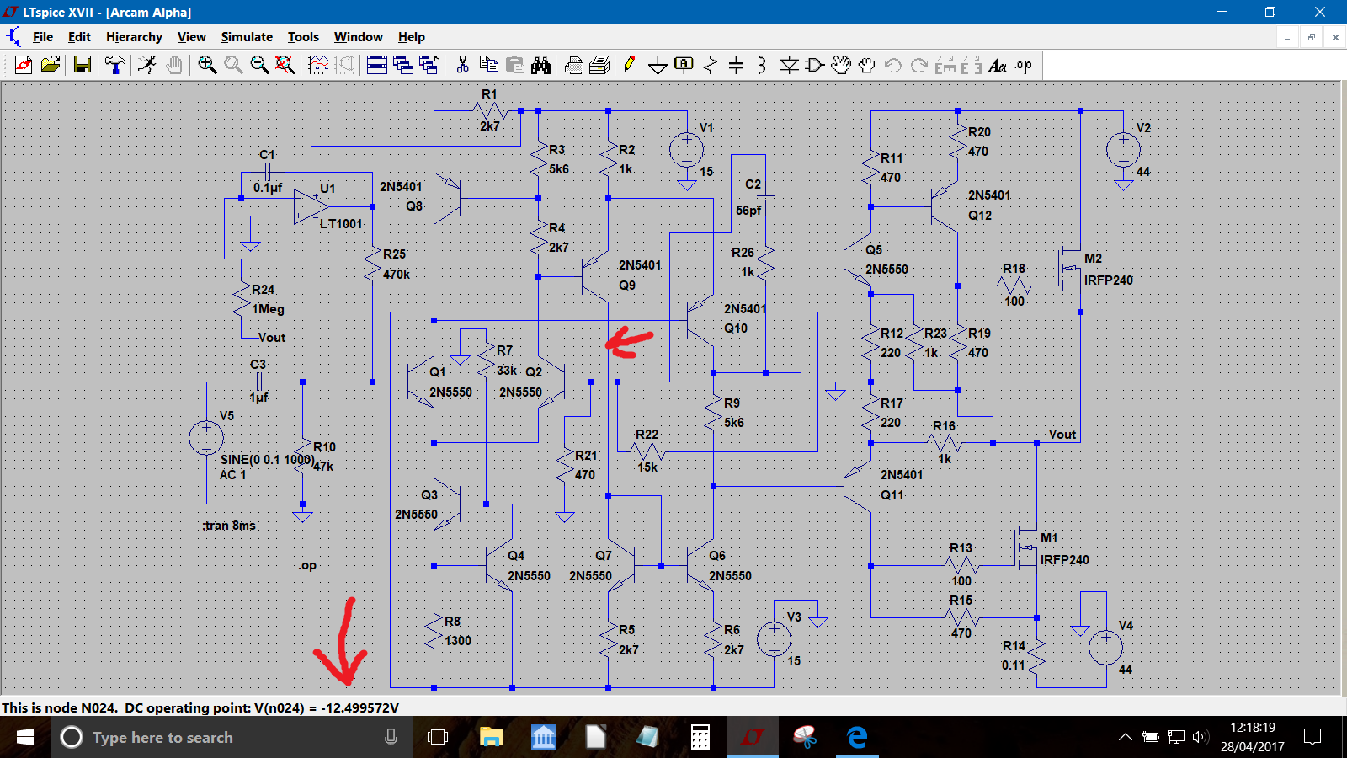Click the '33k' value of R7
This screenshot has width=1347, height=758.
[506, 371]
